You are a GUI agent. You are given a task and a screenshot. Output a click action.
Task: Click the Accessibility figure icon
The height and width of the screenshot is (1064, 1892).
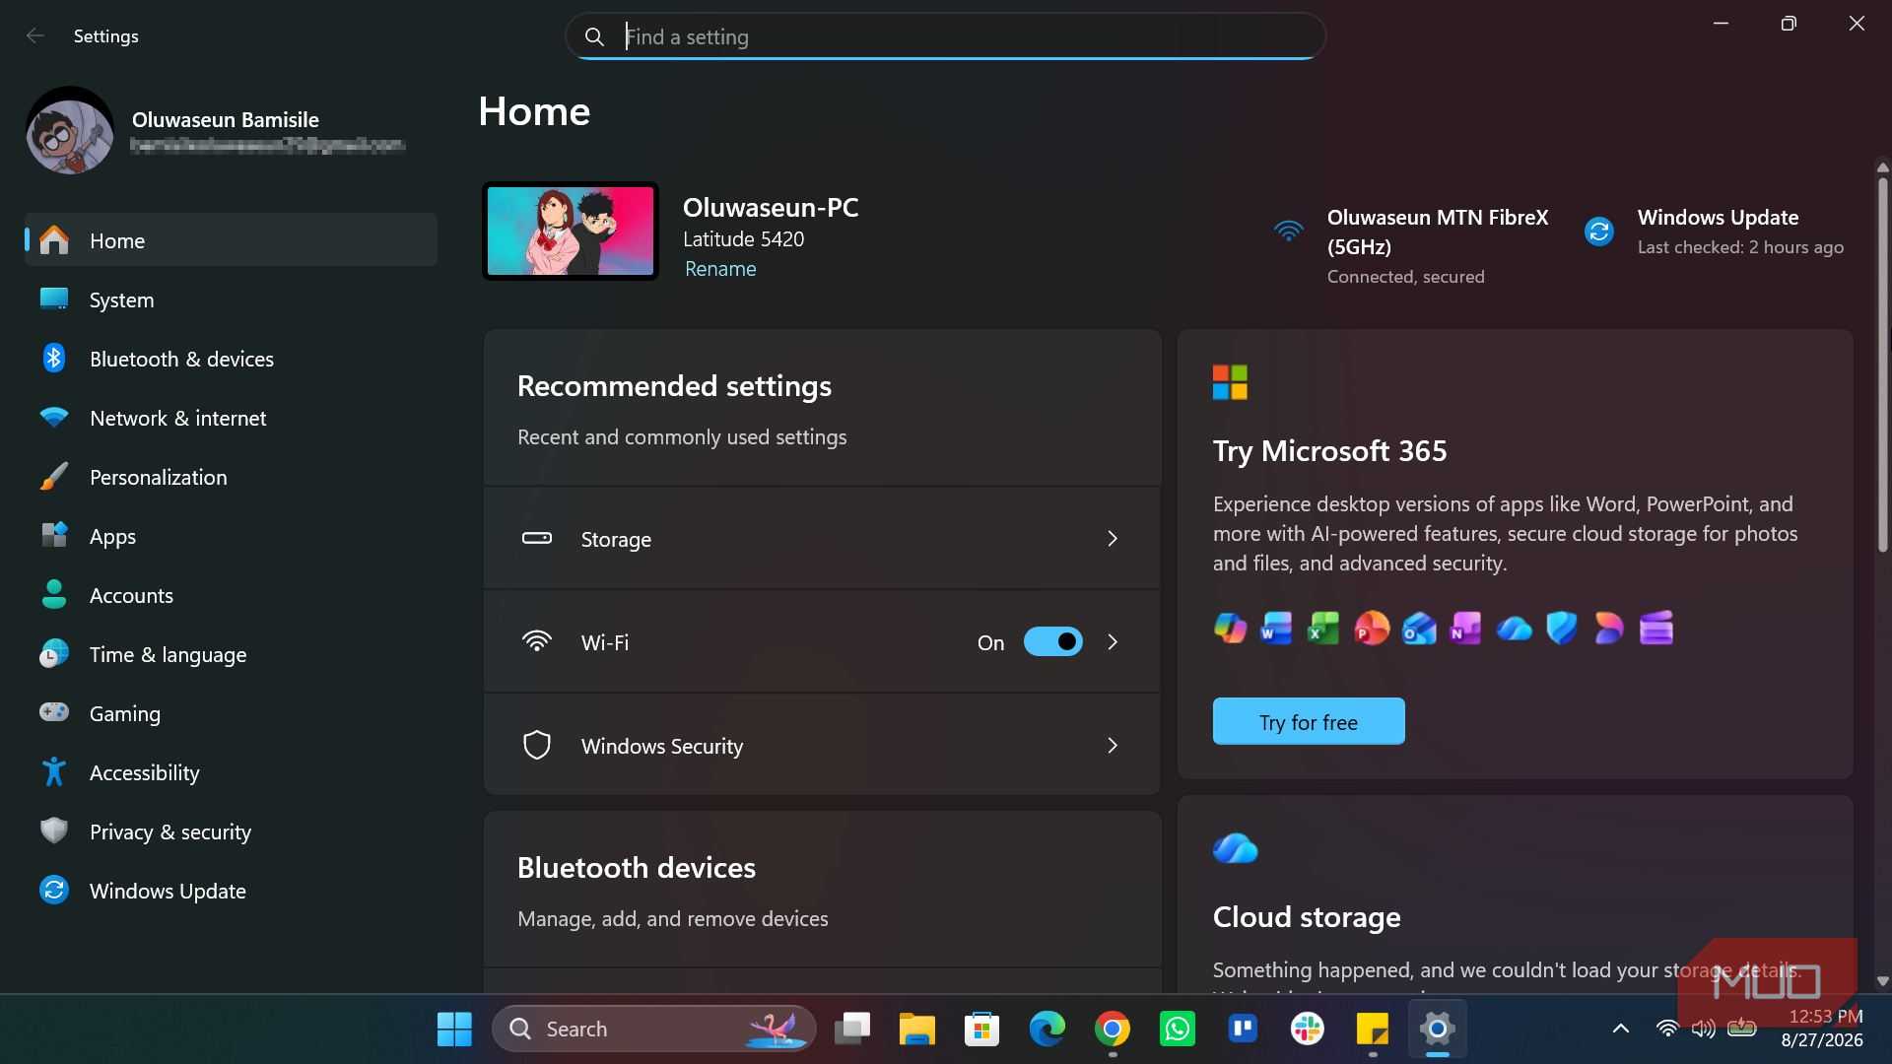pos(54,772)
